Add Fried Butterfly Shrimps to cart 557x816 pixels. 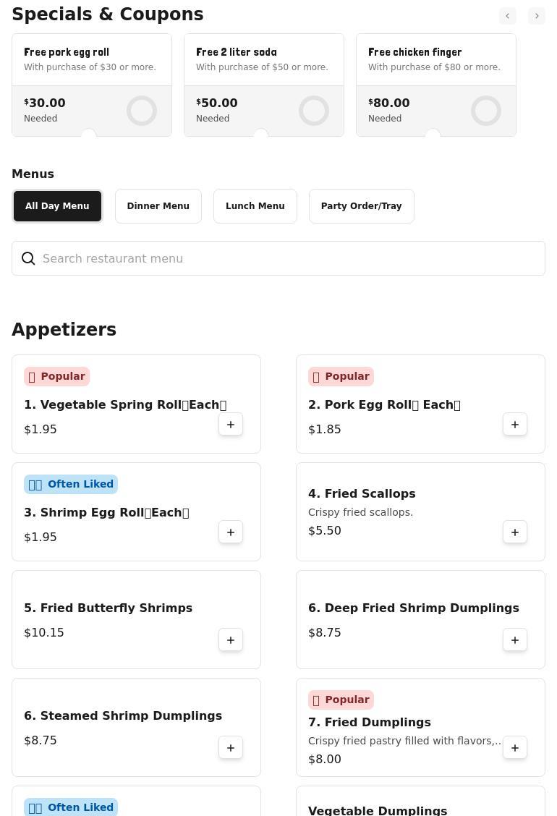(231, 640)
